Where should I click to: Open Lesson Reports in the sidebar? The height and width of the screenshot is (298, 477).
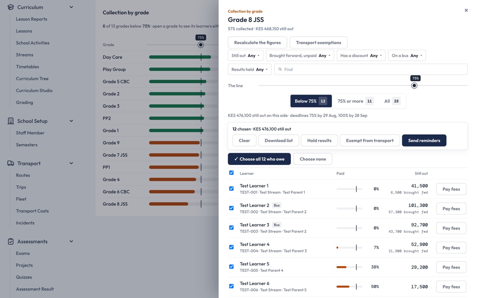click(x=31, y=19)
